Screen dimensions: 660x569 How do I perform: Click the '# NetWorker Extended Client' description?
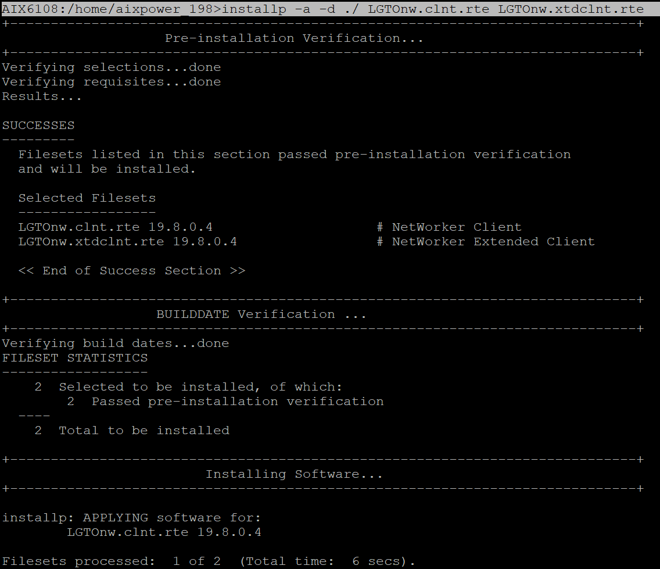485,242
